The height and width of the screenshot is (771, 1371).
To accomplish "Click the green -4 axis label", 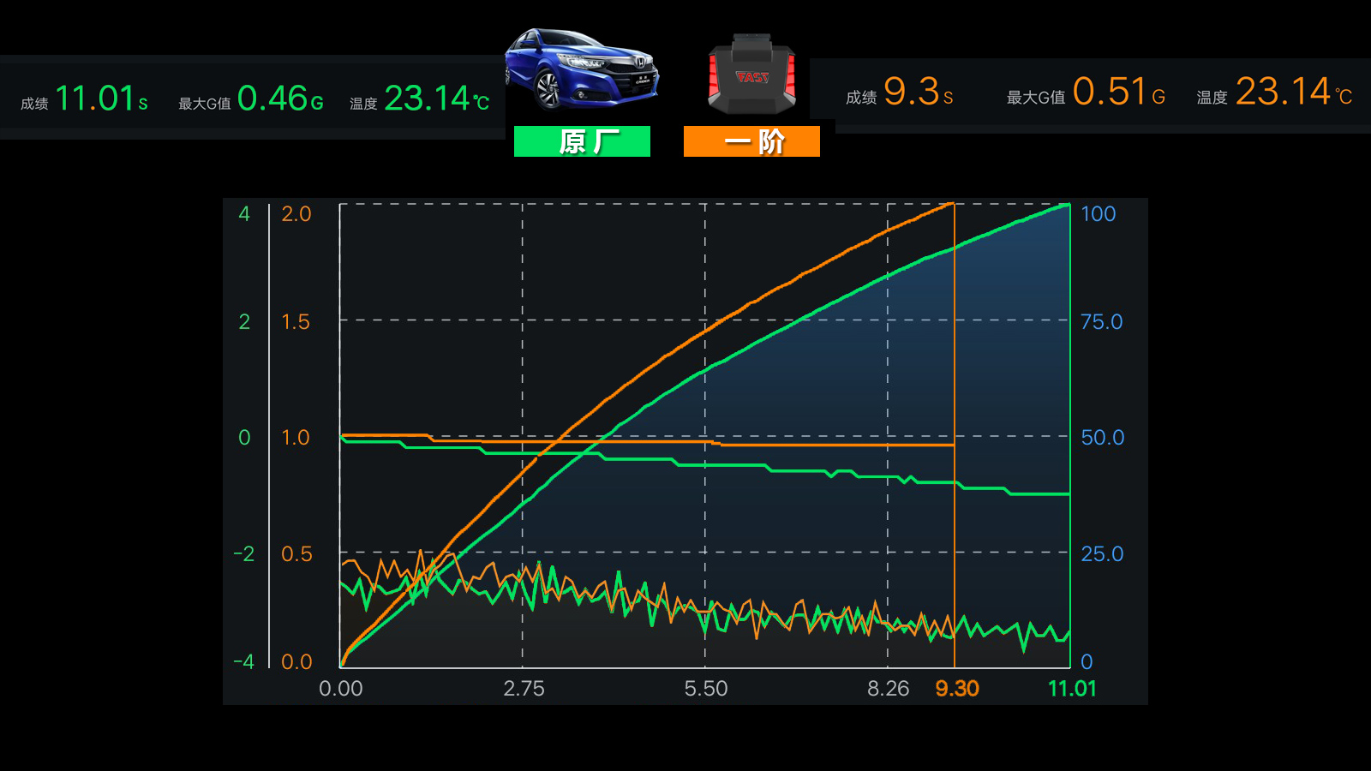I will pos(244,662).
